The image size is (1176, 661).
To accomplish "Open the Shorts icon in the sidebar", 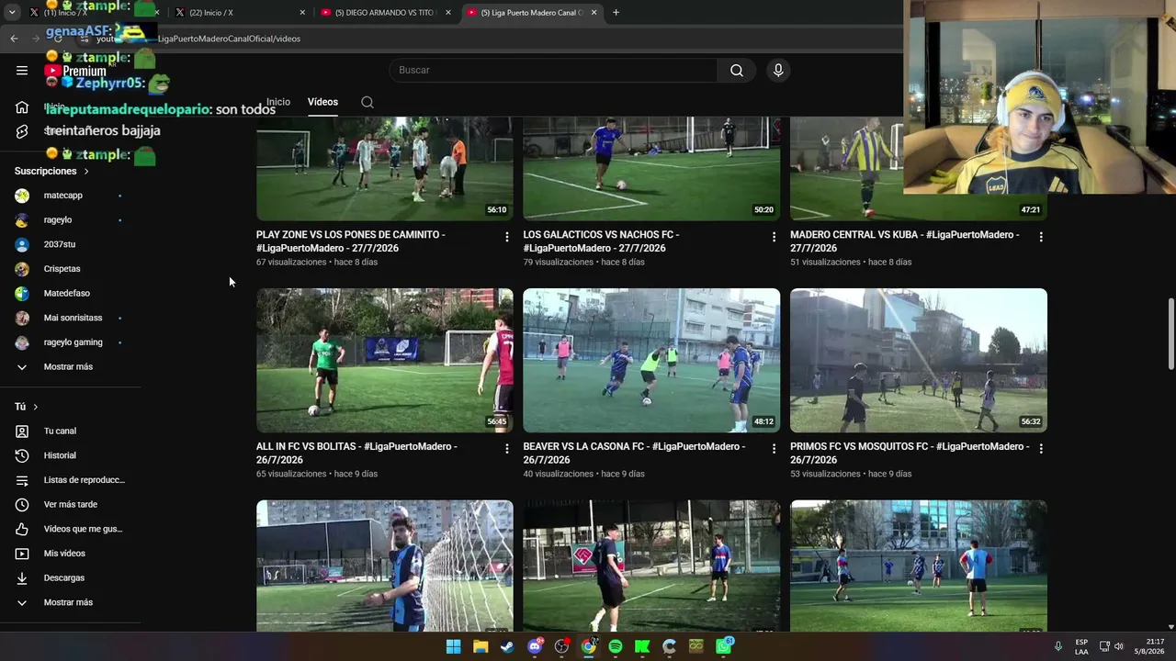I will pos(22,131).
